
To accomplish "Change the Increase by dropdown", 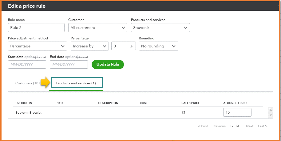I will coord(89,46).
